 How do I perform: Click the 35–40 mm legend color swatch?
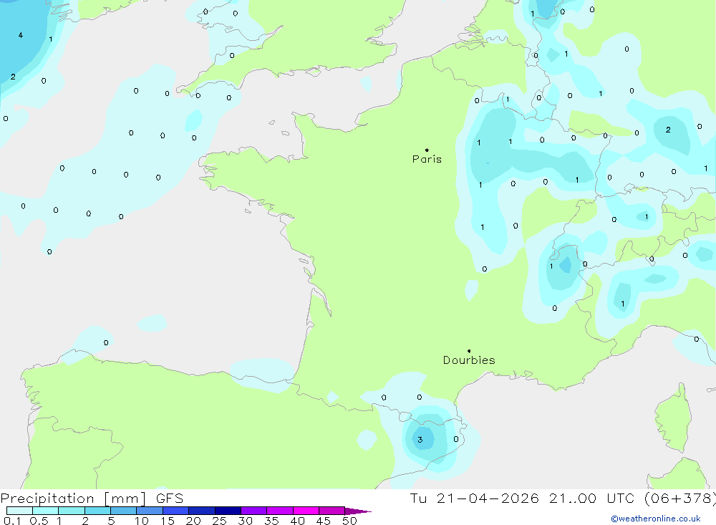[280, 511]
